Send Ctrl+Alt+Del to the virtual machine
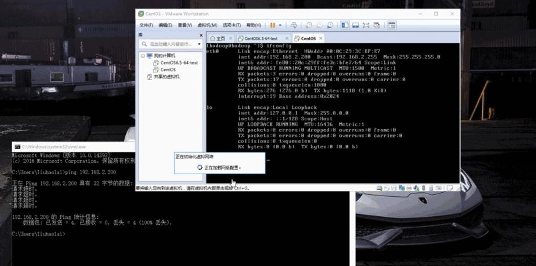Screen dimensions: 536x266 [x=293, y=25]
